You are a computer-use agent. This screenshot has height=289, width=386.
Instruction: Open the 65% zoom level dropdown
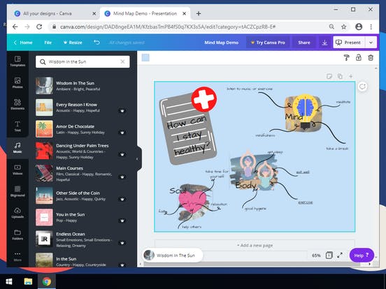click(x=316, y=255)
